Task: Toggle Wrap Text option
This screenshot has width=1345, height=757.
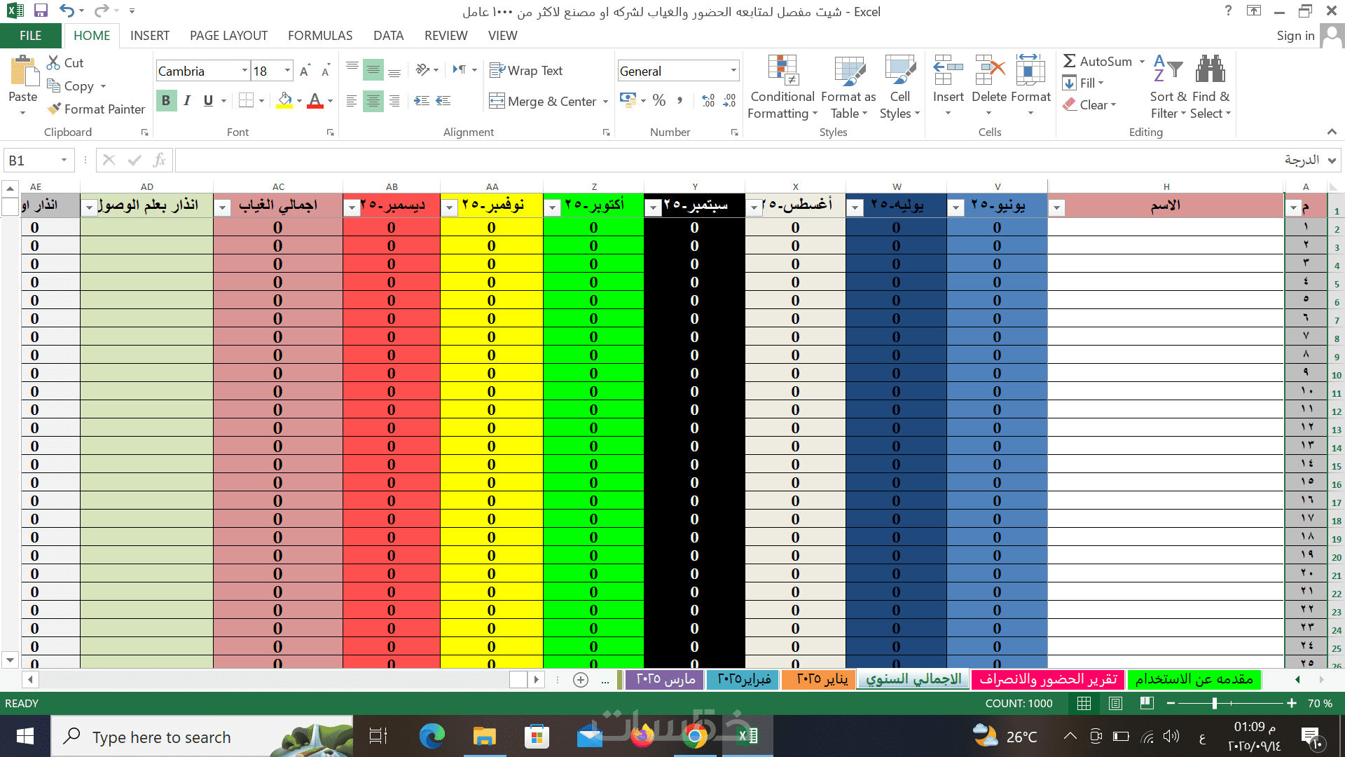Action: (x=525, y=71)
